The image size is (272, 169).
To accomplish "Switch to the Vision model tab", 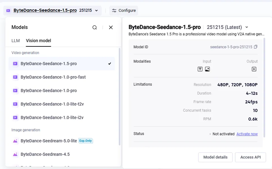I will coord(38,40).
